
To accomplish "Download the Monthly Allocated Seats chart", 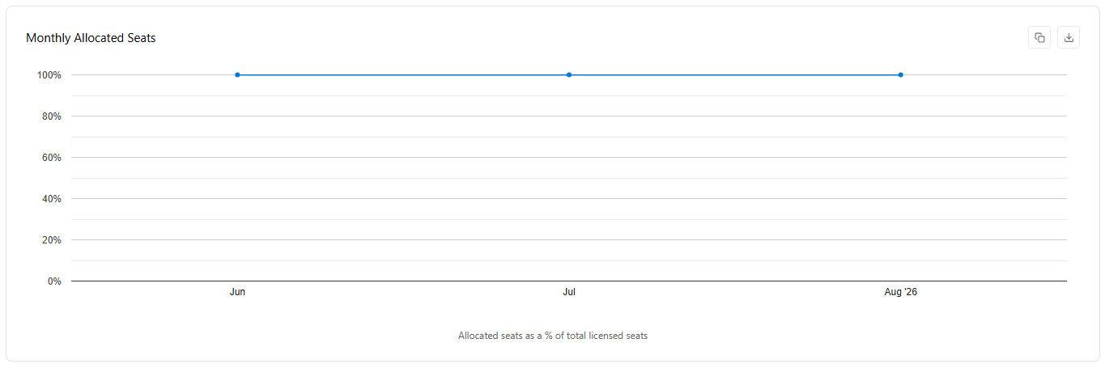I will coord(1069,37).
